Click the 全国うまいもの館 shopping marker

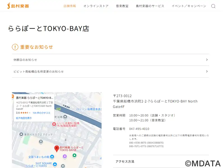[52, 157]
